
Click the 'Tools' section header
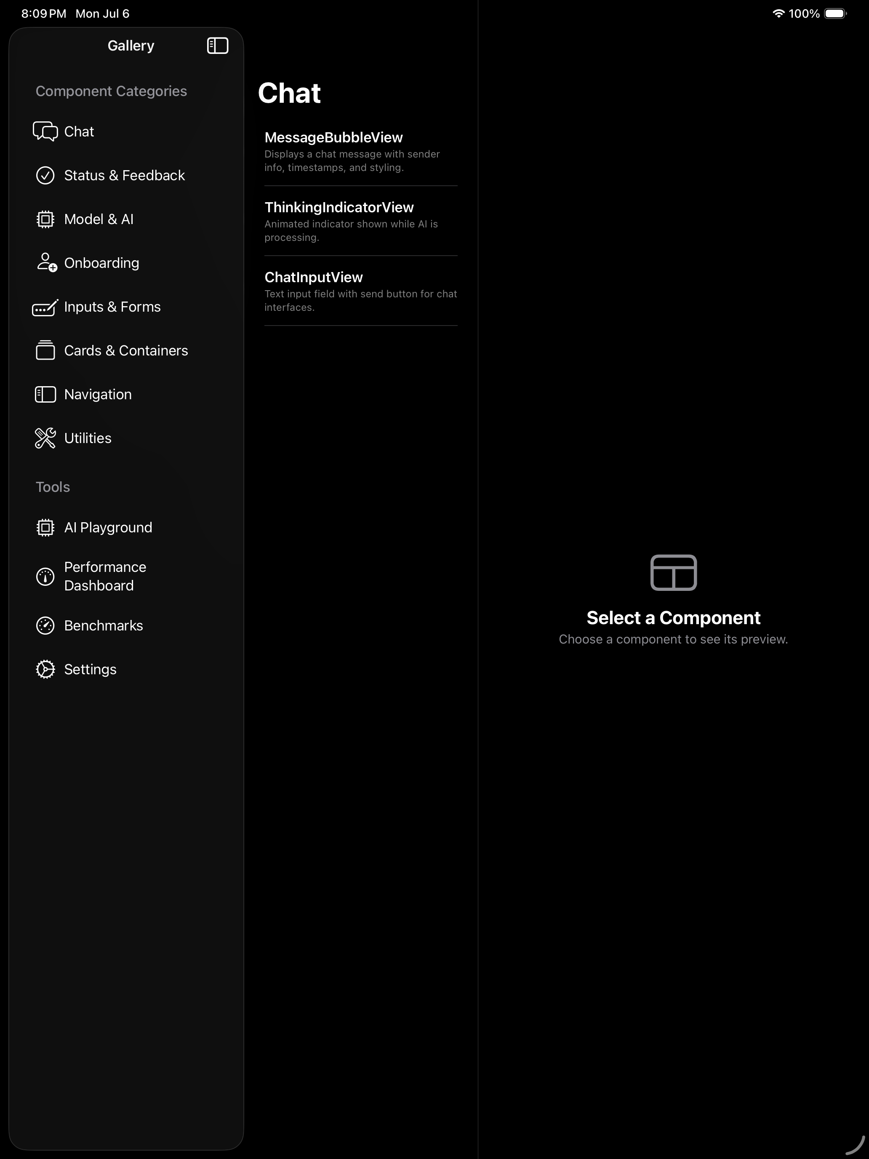pyautogui.click(x=52, y=487)
